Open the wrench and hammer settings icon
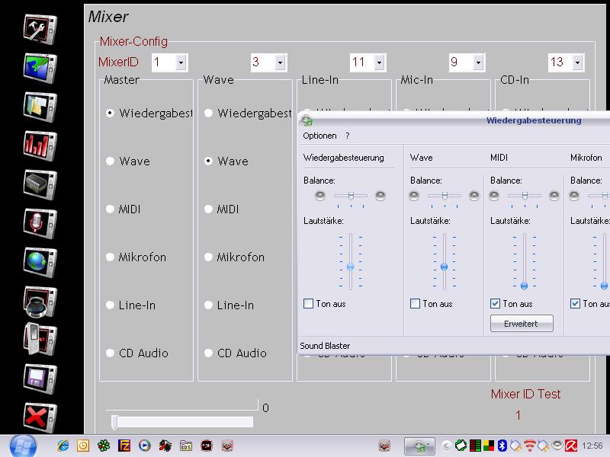This screenshot has height=457, width=610. [40, 30]
